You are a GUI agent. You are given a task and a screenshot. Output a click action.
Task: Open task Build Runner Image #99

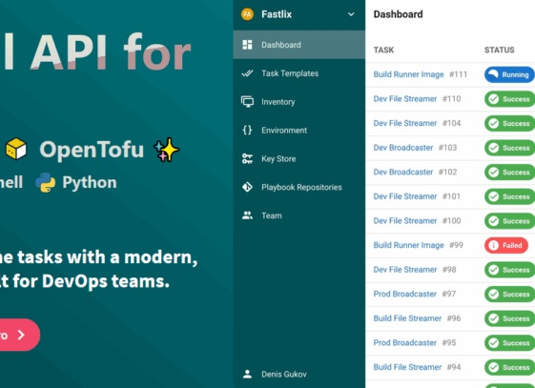(408, 245)
